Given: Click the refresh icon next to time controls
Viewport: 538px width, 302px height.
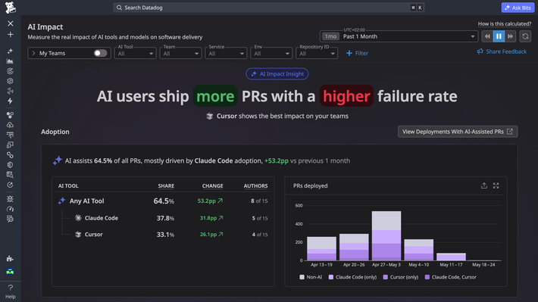Looking at the screenshot, I should coord(525,36).
